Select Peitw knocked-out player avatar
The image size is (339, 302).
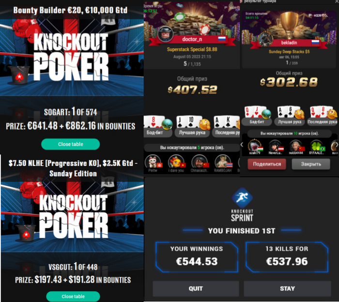[x=153, y=162]
